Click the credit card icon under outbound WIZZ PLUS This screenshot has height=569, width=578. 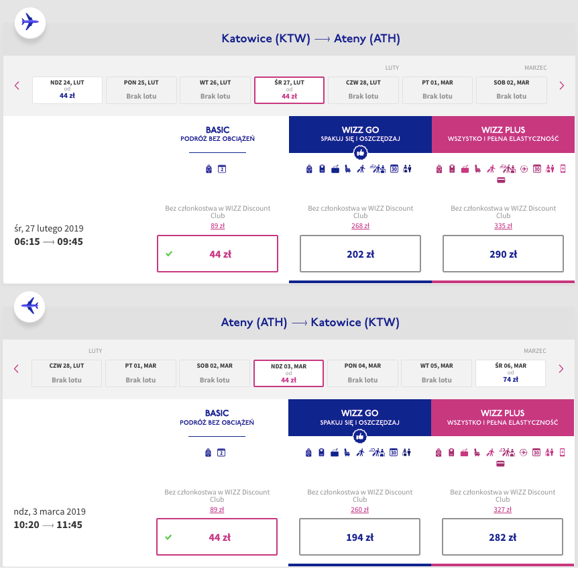[501, 180]
